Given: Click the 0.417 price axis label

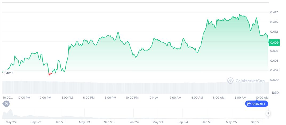Looking at the screenshot, I should coord(274,12).
